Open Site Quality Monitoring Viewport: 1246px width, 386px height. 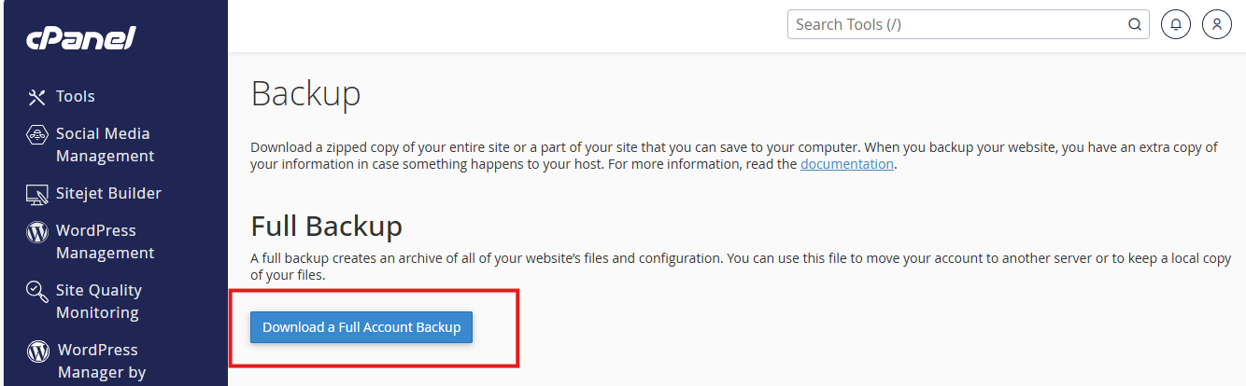(x=98, y=302)
